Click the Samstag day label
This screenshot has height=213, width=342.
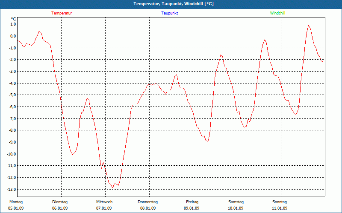coord(236,202)
